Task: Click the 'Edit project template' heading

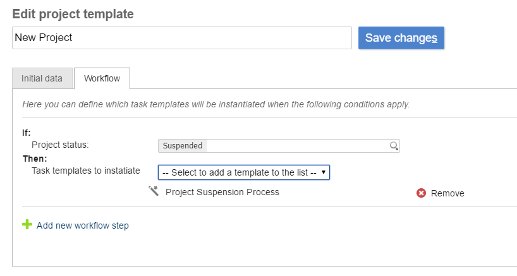Action: coord(73,14)
